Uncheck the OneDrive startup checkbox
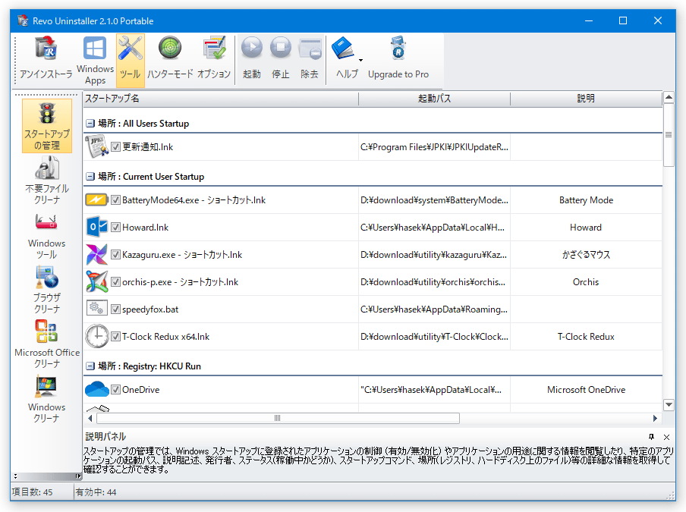This screenshot has height=512, width=686. (115, 390)
